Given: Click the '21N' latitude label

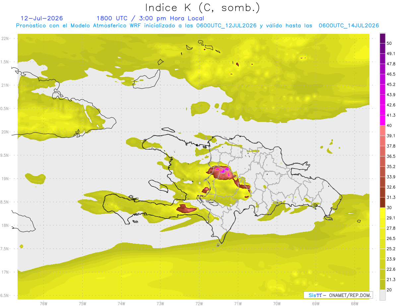Looking at the screenshot, I should tap(6, 85).
